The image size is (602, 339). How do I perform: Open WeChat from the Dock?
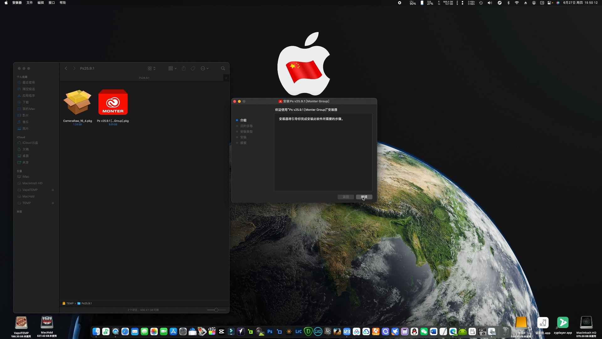(424, 331)
